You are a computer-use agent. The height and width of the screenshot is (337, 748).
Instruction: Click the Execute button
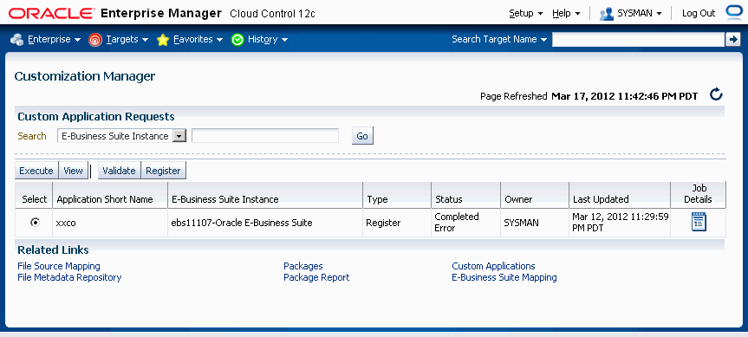(36, 171)
